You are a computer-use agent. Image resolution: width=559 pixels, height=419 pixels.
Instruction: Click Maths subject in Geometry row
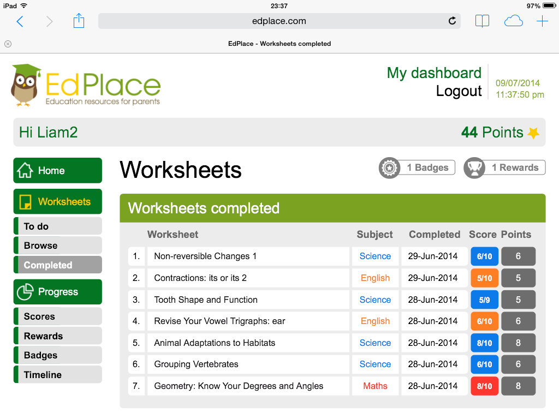[375, 386]
